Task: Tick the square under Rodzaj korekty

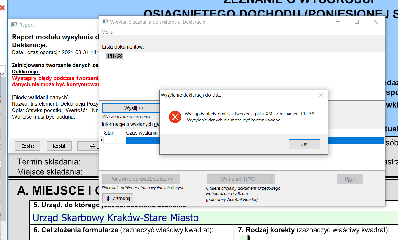Action: coord(245,238)
